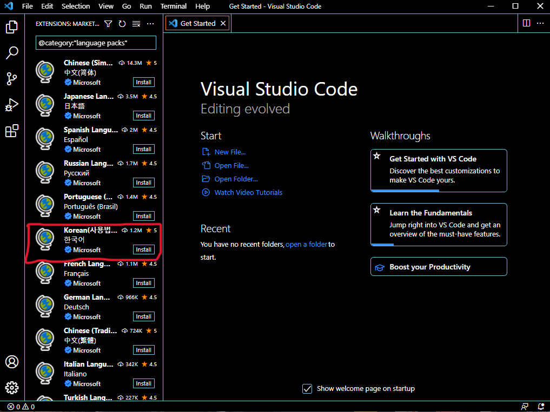This screenshot has height=412, width=550.
Task: Open the Edit menu
Action: point(47,6)
